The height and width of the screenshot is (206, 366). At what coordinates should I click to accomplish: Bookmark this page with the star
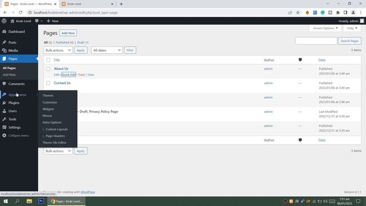[x=298, y=13]
